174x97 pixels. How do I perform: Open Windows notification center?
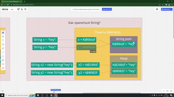tap(171, 95)
